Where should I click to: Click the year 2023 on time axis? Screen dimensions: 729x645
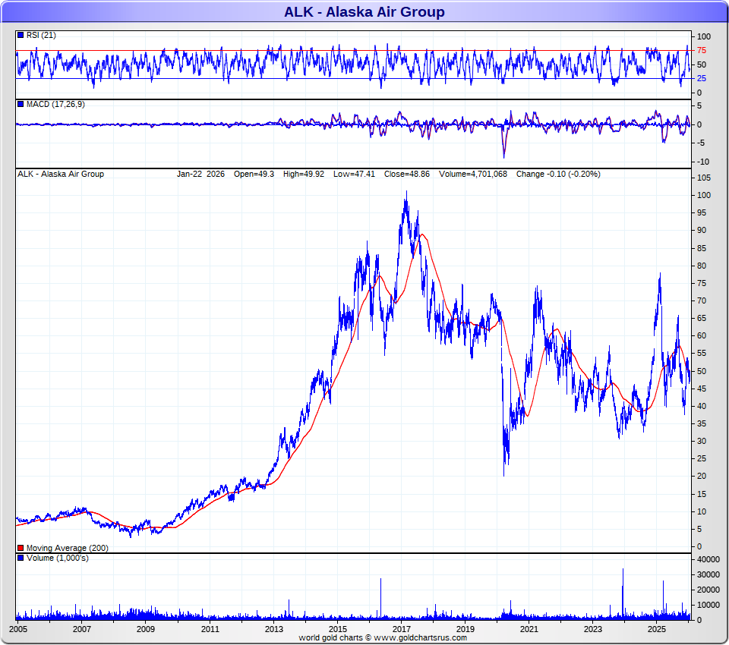[593, 629]
